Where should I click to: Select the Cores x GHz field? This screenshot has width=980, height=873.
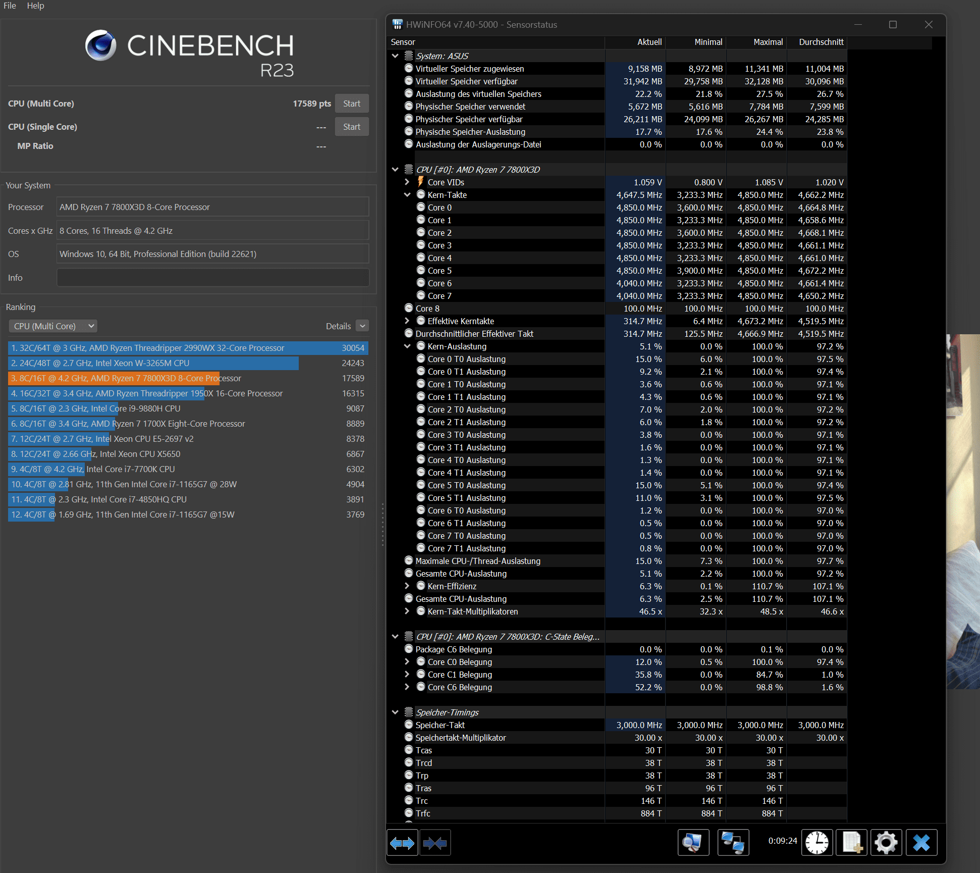click(x=213, y=231)
